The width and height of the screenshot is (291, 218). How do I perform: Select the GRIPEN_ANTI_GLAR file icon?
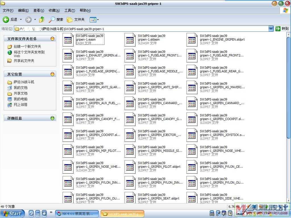click(x=68, y=87)
